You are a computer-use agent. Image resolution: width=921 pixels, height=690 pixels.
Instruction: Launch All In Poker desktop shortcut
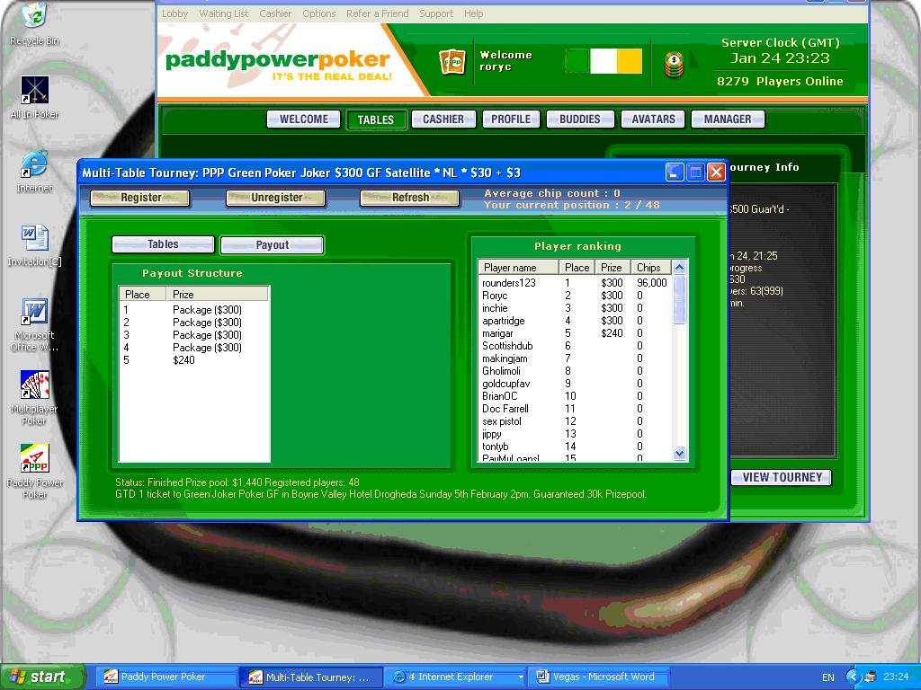(x=34, y=97)
